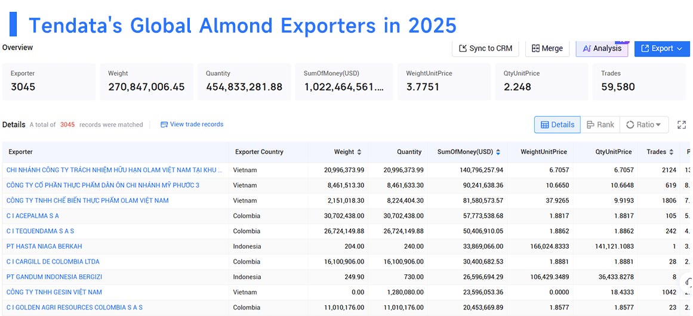Open exporter C I ACEPALMA S A
Screen dimensions: 693x316
33,216
